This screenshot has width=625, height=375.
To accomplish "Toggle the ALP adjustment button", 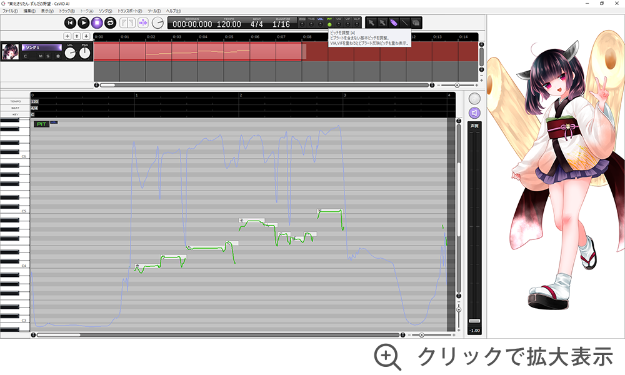I will point(357,22).
